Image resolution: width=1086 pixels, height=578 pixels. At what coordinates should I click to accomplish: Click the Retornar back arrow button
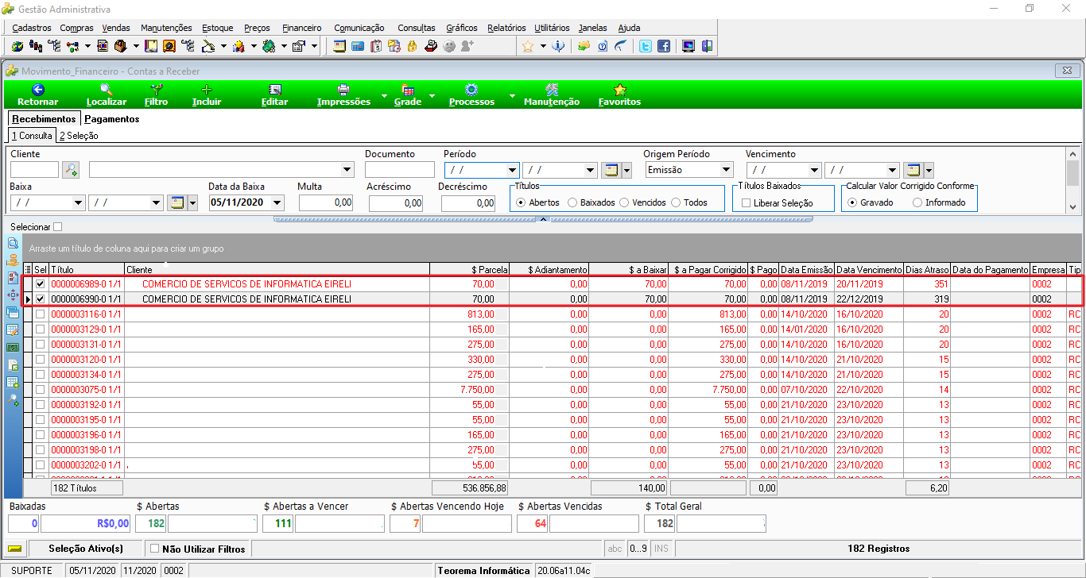(37, 95)
